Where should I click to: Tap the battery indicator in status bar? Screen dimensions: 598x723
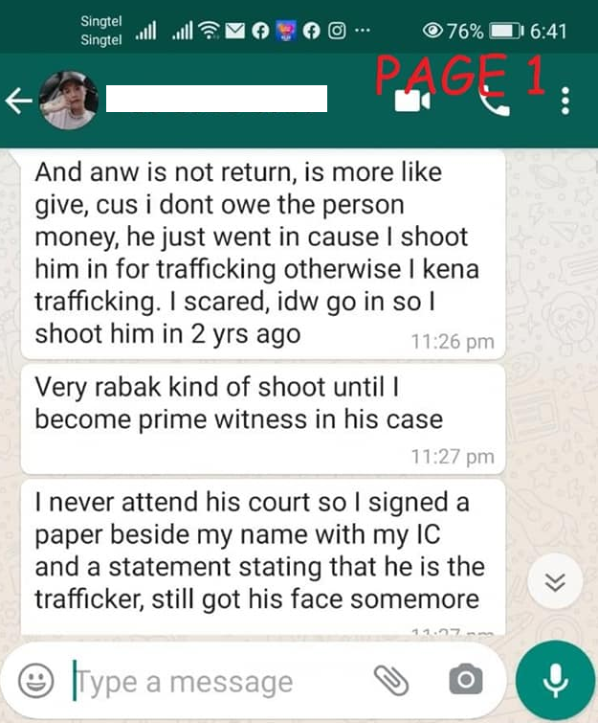[x=506, y=31]
